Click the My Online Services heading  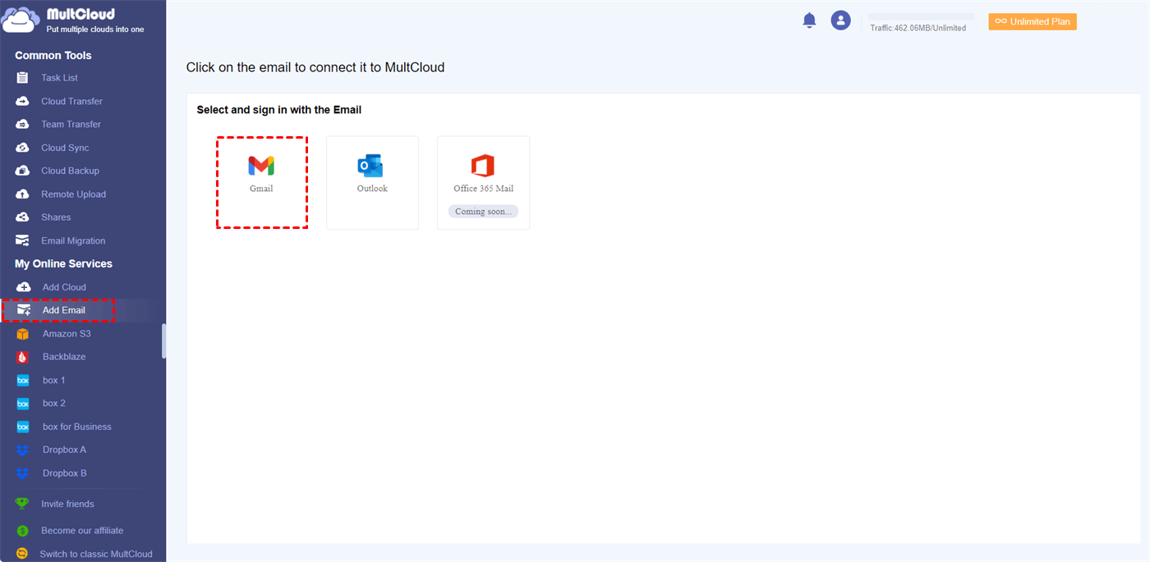point(63,263)
